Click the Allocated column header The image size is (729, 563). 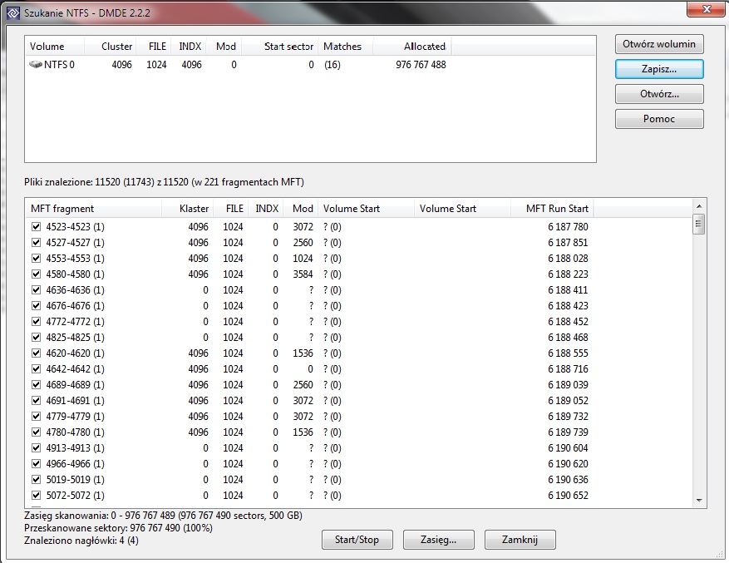pos(412,47)
